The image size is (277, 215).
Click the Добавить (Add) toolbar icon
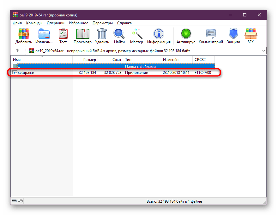coord(24,36)
